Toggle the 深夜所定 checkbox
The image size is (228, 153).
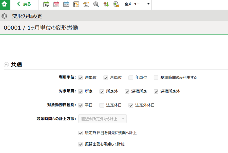pyautogui.click(x=127, y=91)
